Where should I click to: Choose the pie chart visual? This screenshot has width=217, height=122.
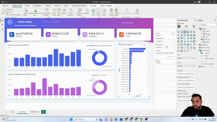click(188, 38)
